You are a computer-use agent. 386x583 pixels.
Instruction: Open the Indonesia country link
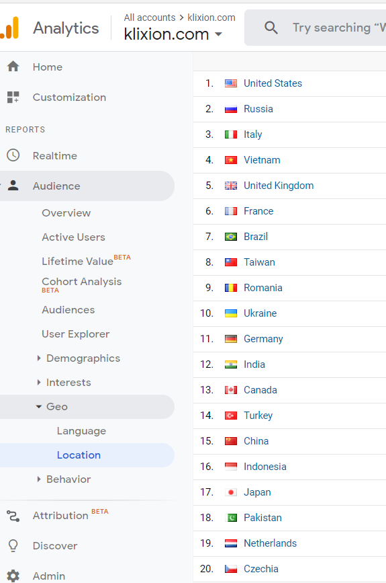(265, 467)
